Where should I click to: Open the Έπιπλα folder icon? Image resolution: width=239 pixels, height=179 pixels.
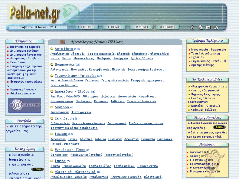52,161
